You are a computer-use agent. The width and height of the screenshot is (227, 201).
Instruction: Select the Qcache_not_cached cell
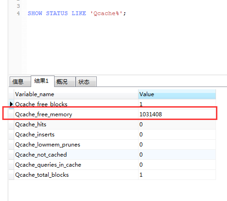coord(76,155)
